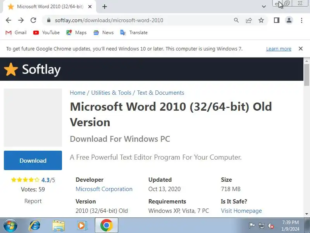310x233 pixels.
Task: Click the network tray icon
Action: 262,226
